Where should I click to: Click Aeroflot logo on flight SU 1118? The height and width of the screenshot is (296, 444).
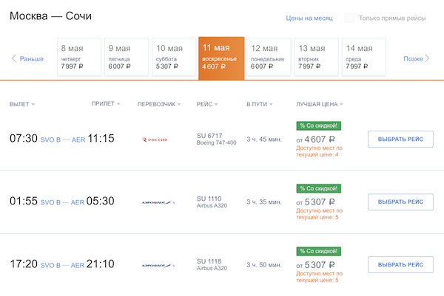coord(158,264)
